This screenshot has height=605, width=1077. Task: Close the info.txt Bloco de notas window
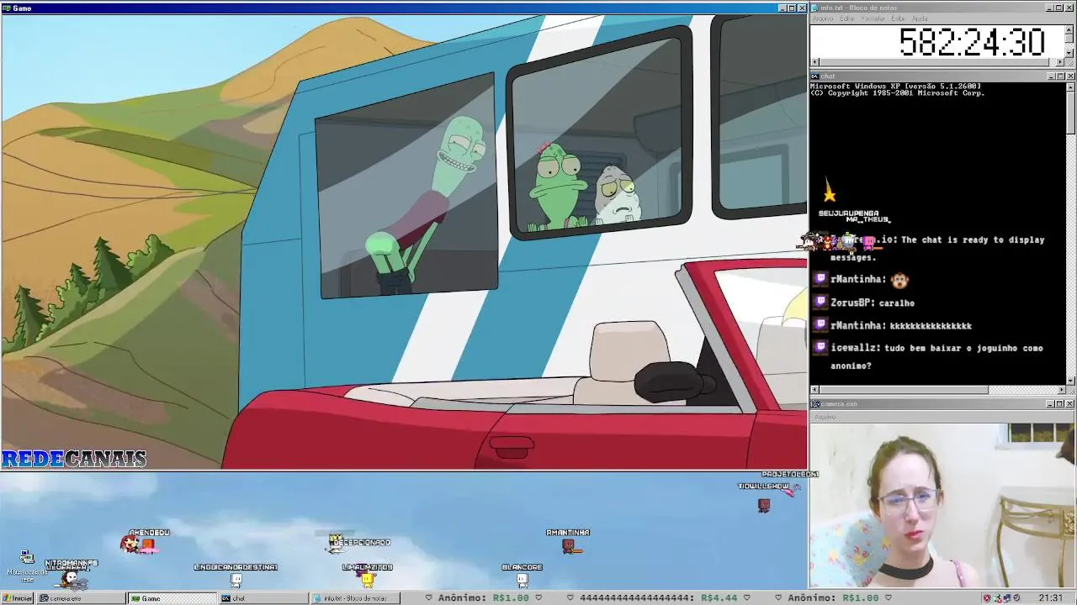tap(1070, 8)
